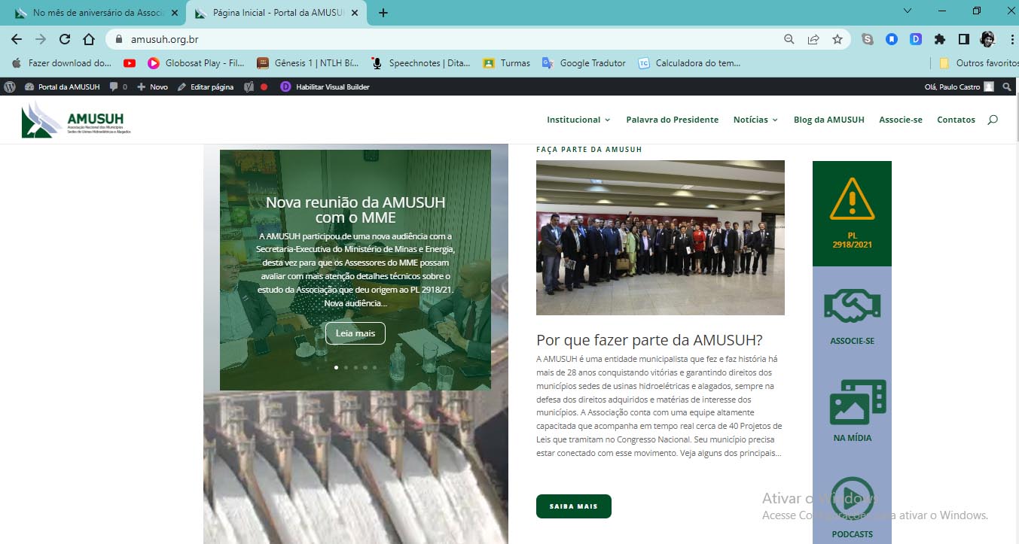Viewport: 1019px width, 544px height.
Task: Click Habilitar Visual Builder
Action: [325, 87]
